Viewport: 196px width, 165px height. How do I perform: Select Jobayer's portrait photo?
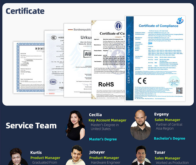click(76, 155)
